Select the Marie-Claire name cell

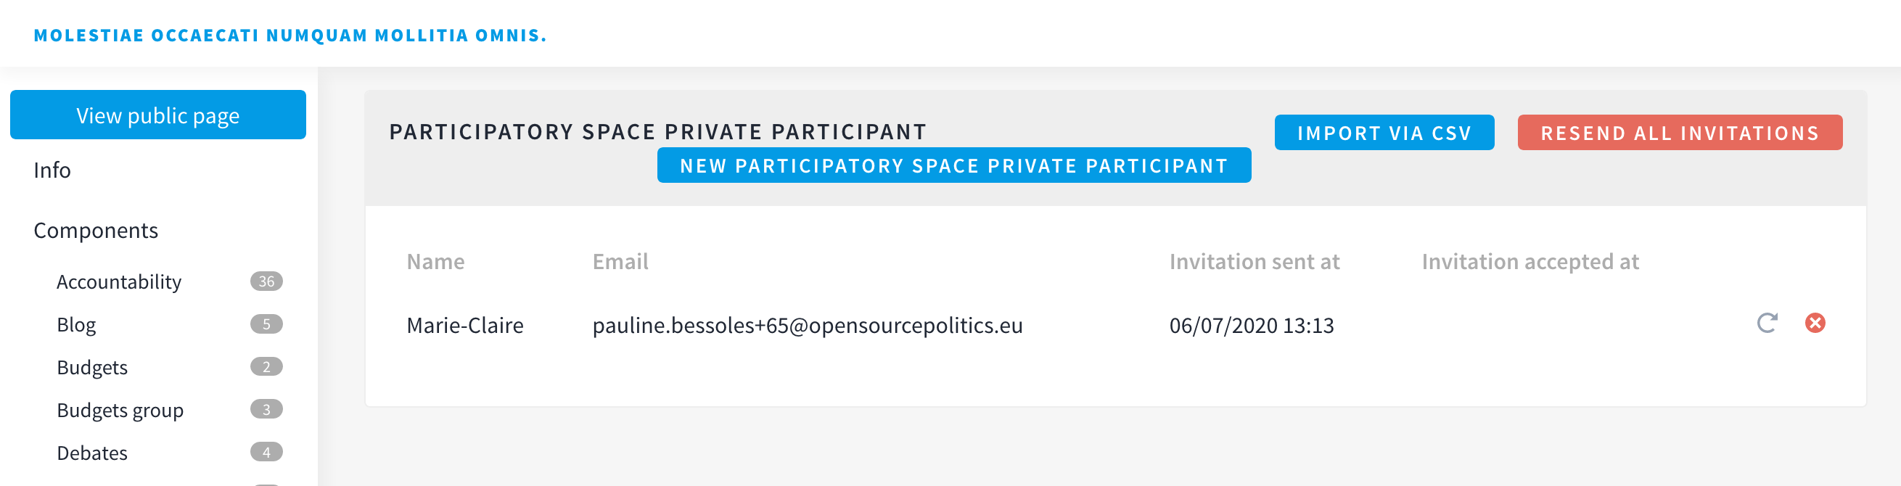click(x=465, y=325)
